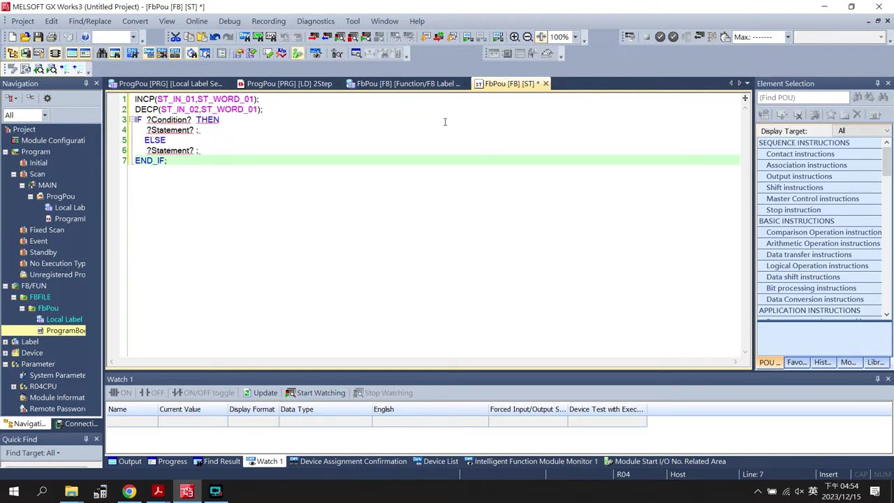This screenshot has height=503, width=894.
Task: Collapse the IF block fold marker on line 3
Action: point(131,119)
